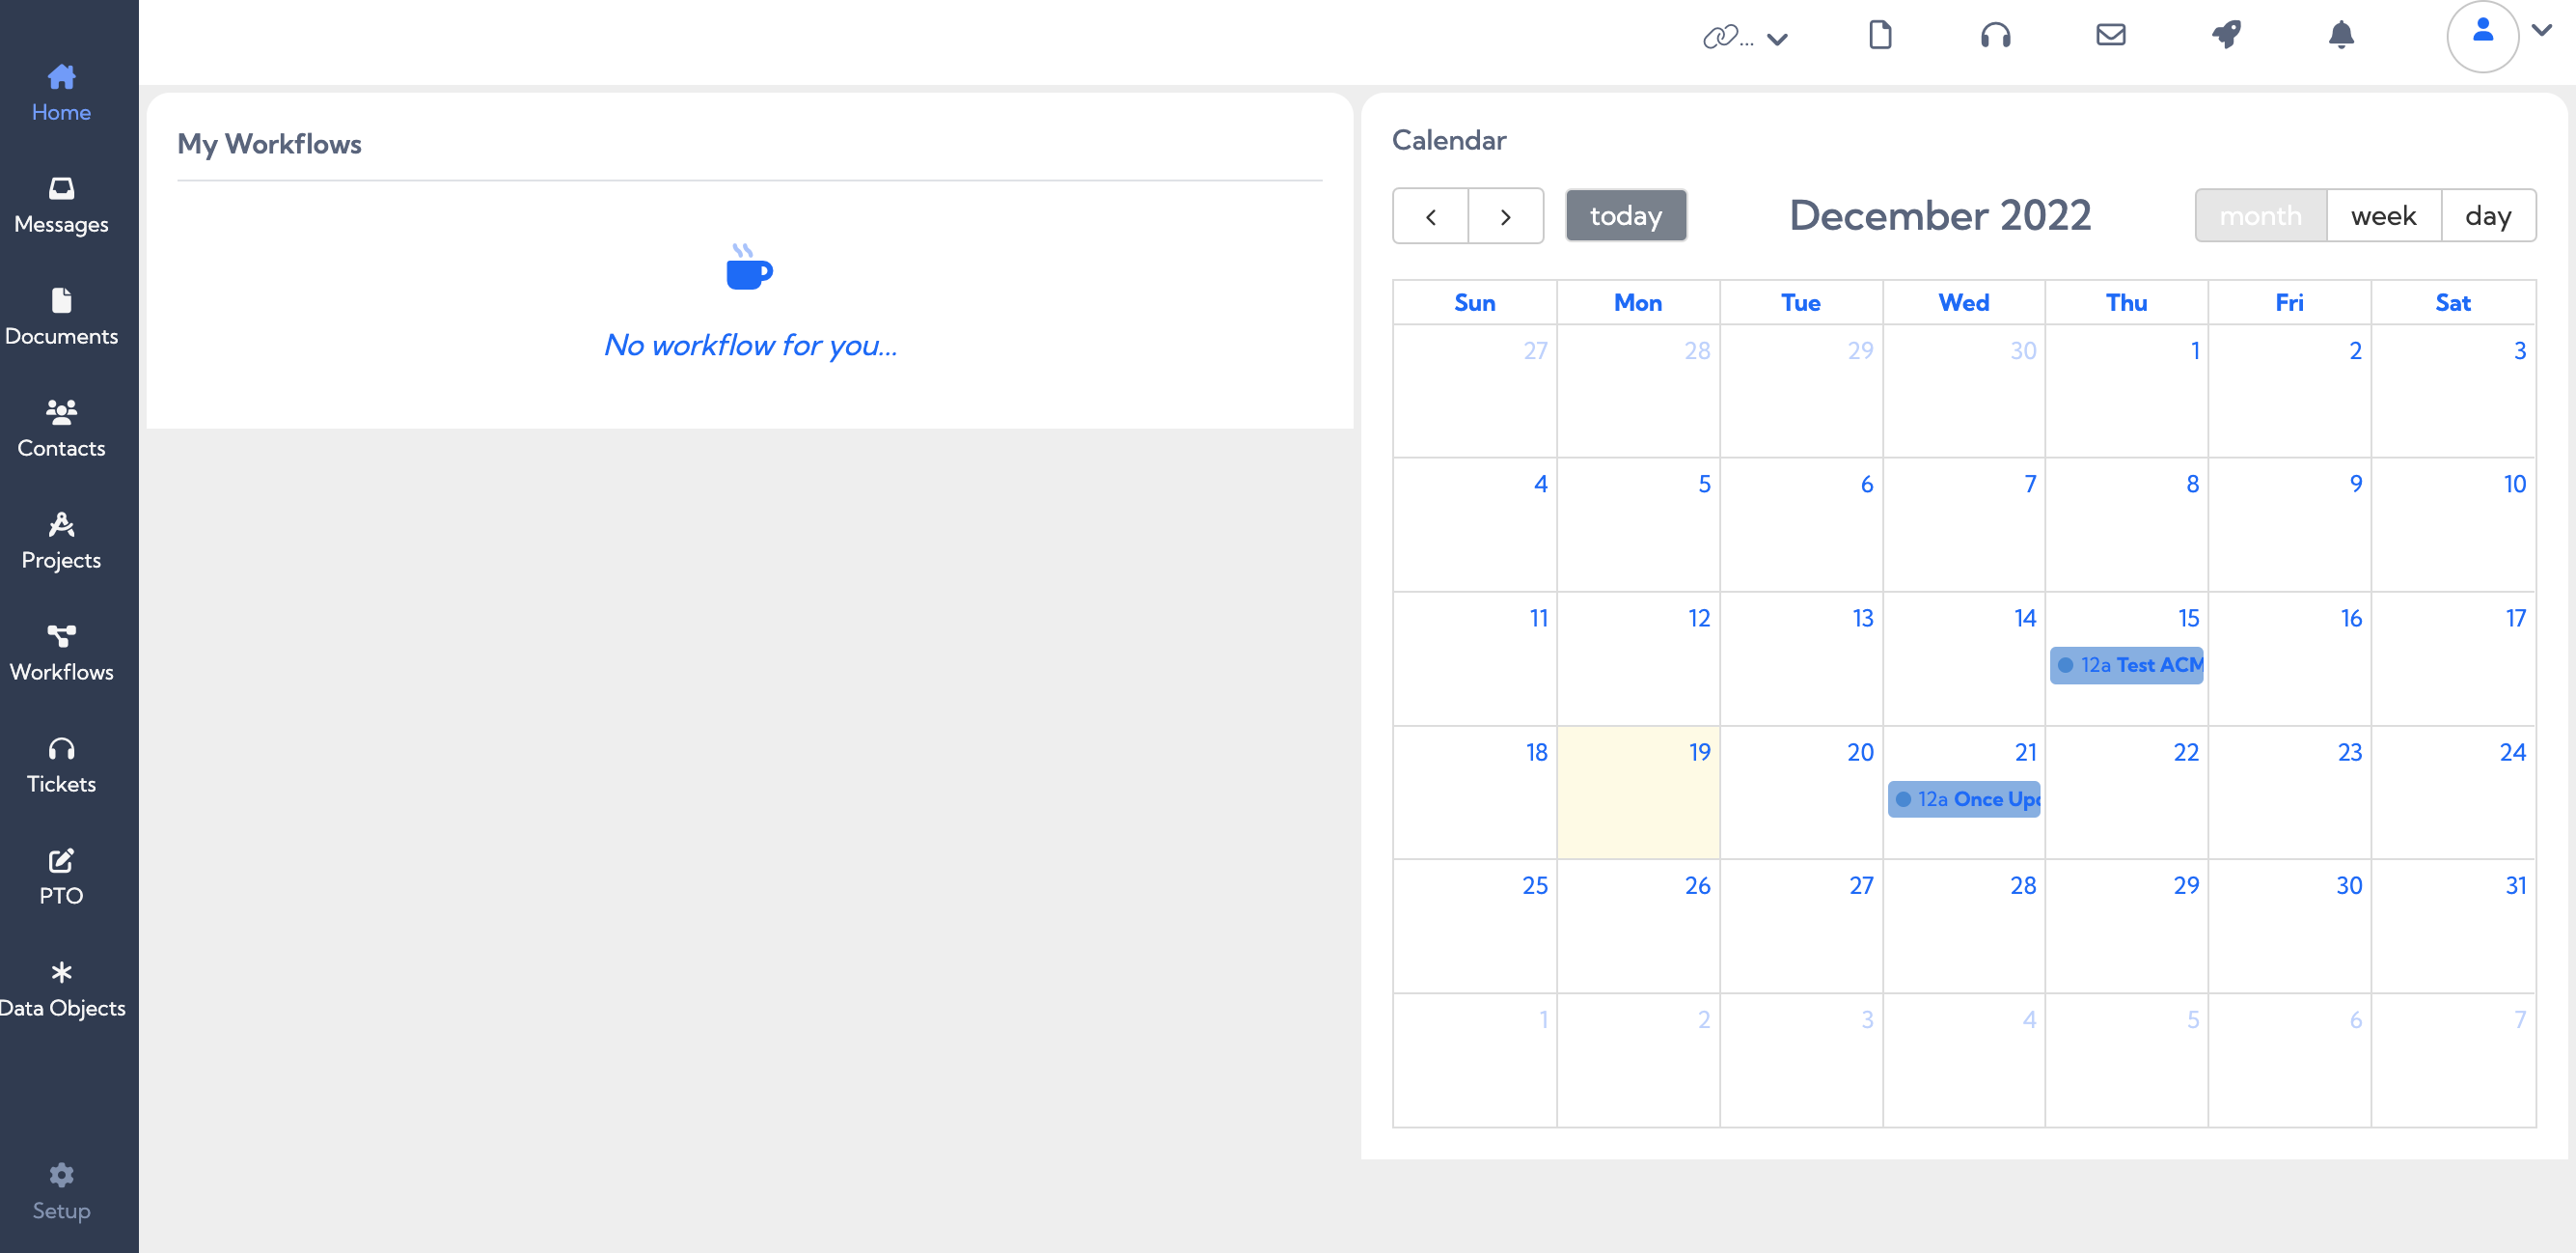
Task: Click date 12 in the calendar
Action: (1698, 619)
